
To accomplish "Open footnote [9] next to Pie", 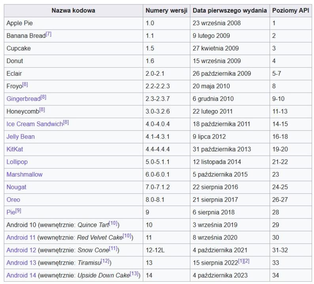I will (18, 211).
